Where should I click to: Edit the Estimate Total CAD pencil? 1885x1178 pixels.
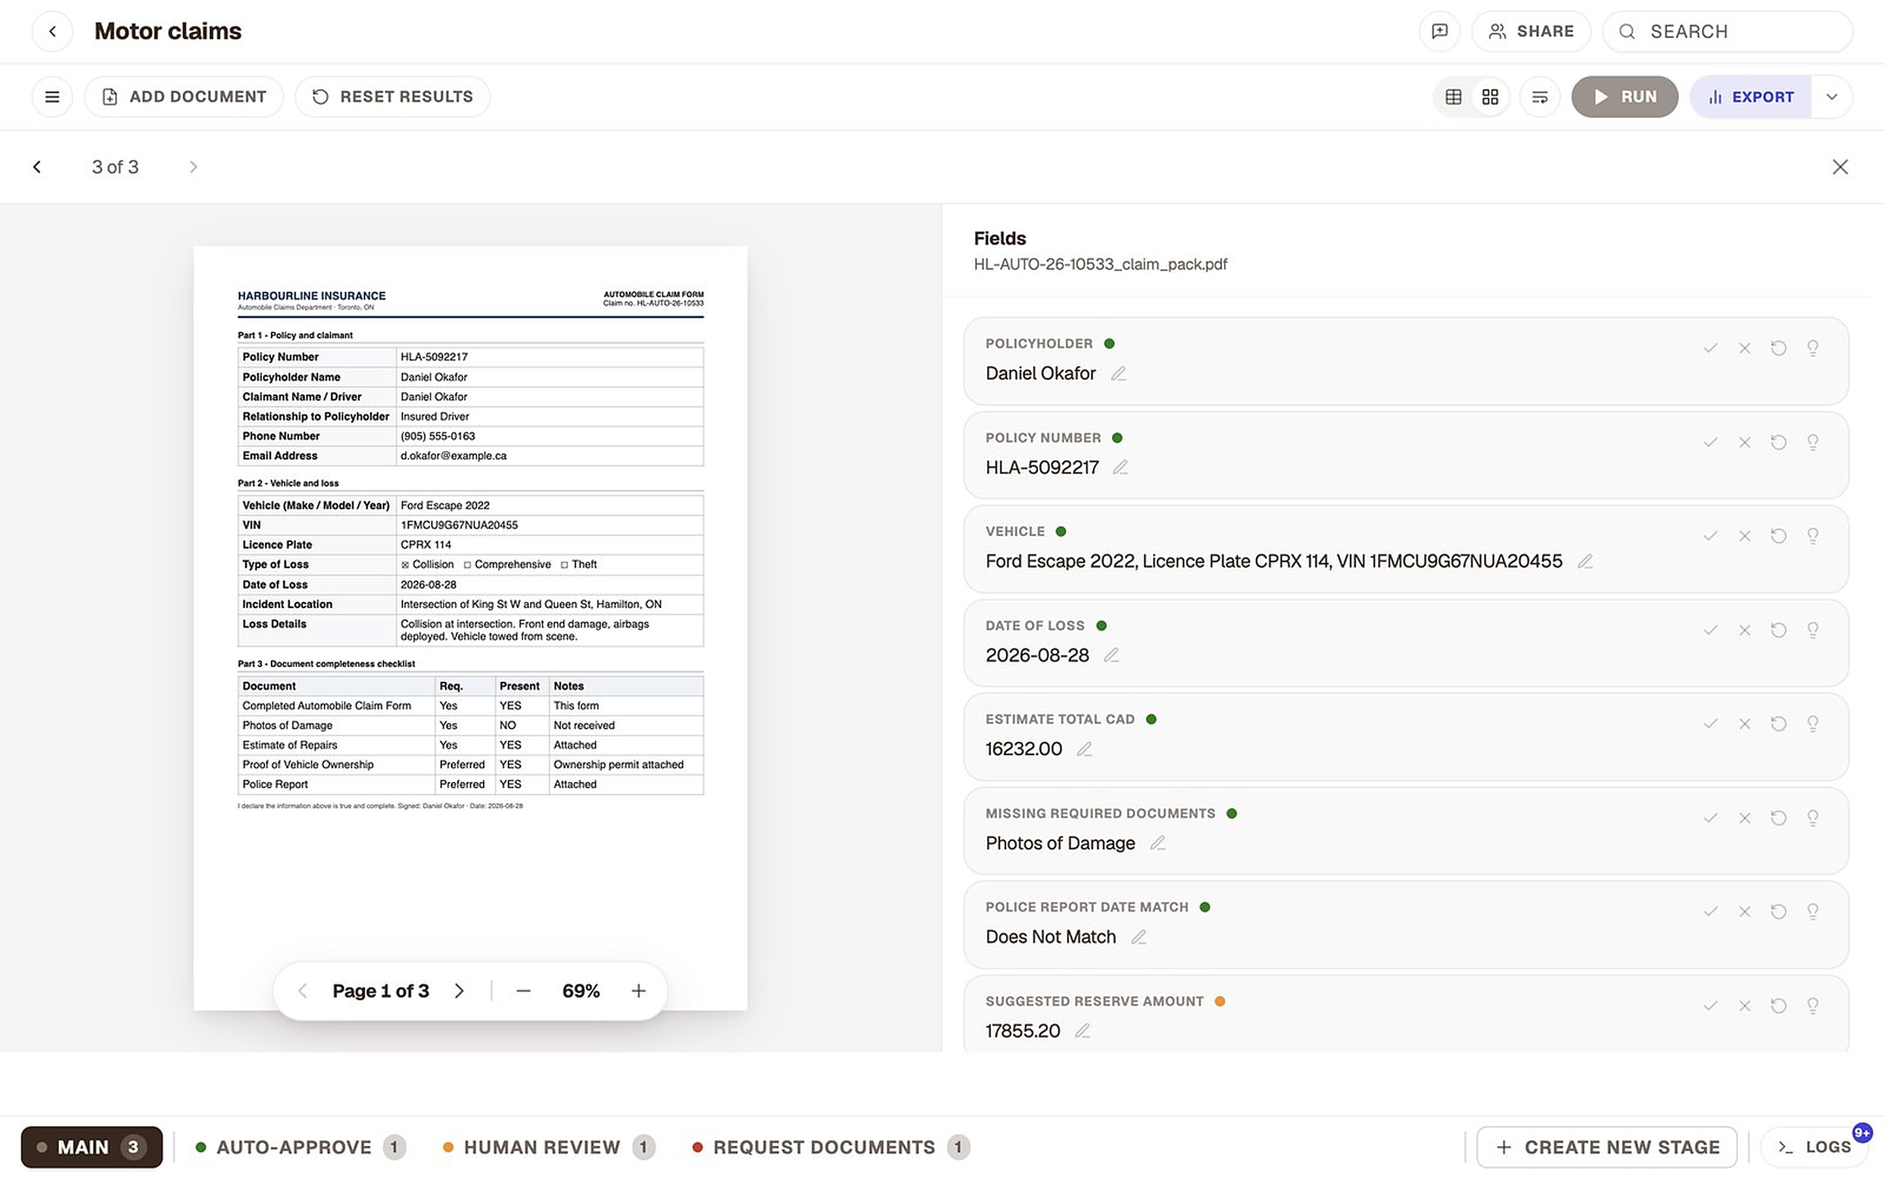click(x=1085, y=749)
